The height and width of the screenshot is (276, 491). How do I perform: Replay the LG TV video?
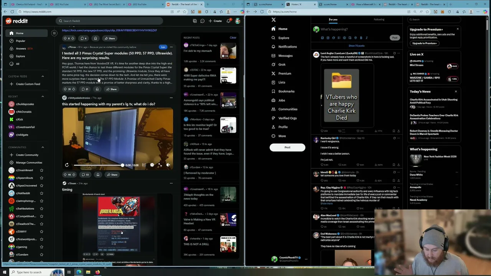pos(67,165)
